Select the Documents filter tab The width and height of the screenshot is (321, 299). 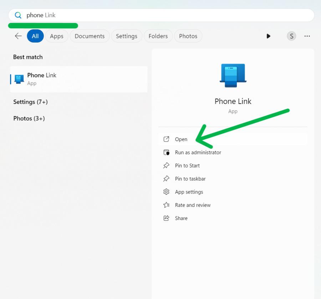coord(90,36)
